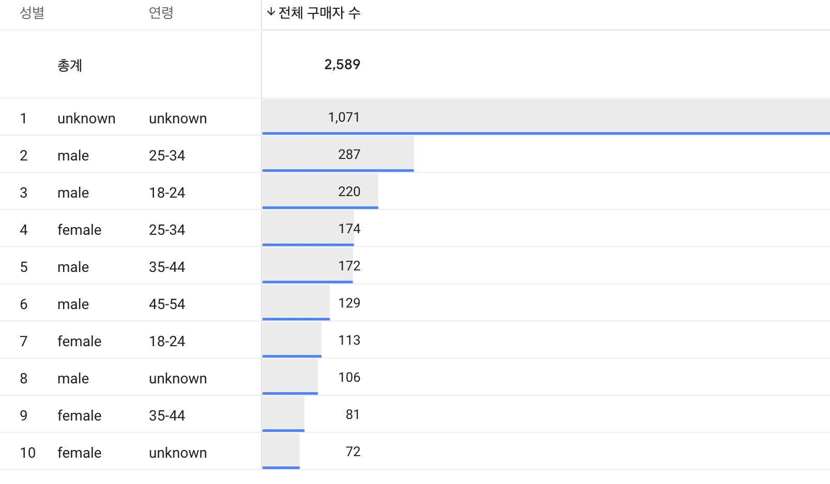This screenshot has height=484, width=830.
Task: Select the 81 buyers value
Action: (x=352, y=414)
